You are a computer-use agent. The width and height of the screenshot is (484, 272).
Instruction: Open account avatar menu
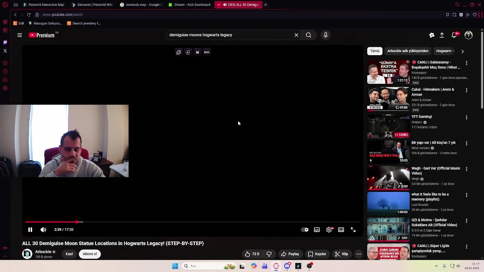468,35
